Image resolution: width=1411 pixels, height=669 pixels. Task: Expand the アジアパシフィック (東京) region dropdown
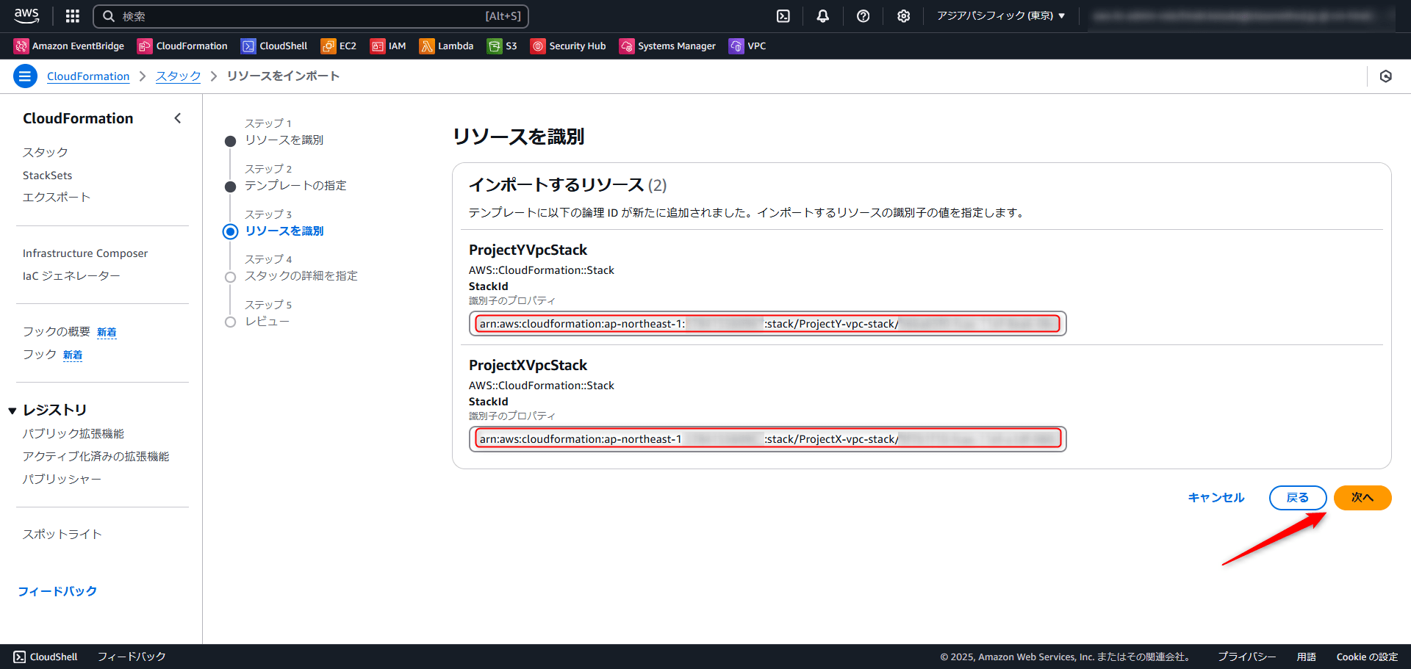pyautogui.click(x=1000, y=15)
